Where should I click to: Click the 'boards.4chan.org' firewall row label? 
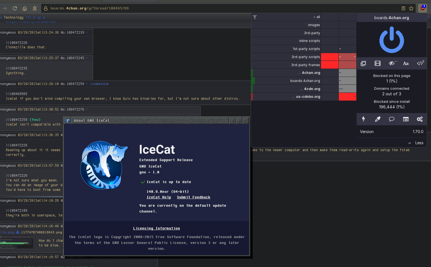[x=305, y=81]
